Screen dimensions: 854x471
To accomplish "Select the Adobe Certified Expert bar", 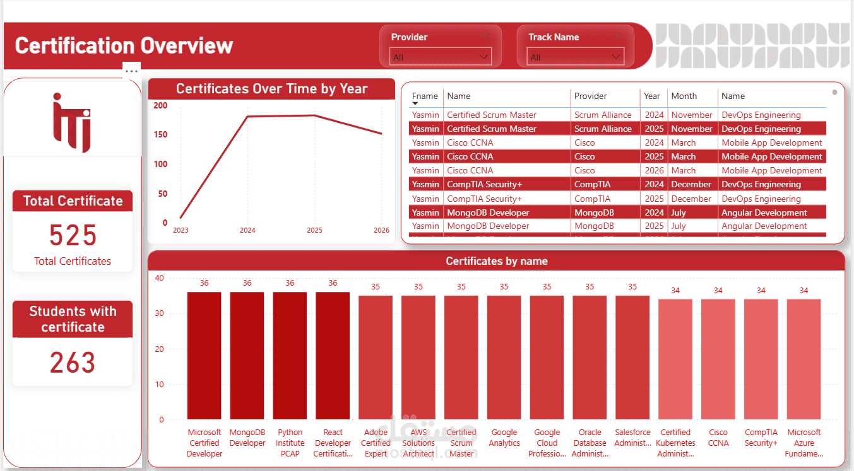I will click(x=376, y=358).
